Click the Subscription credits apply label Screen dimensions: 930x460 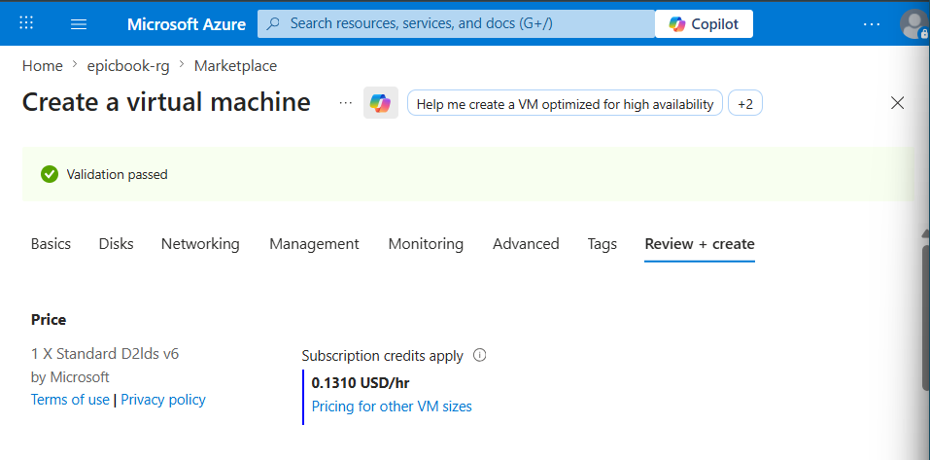pyautogui.click(x=383, y=356)
